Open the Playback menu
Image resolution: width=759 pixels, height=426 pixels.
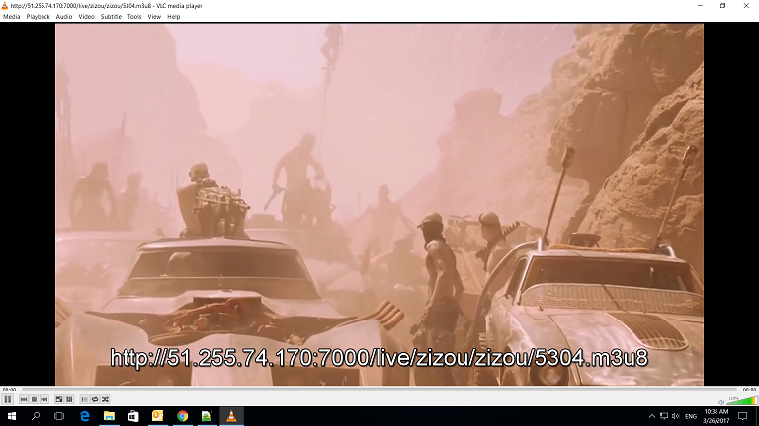click(x=38, y=17)
